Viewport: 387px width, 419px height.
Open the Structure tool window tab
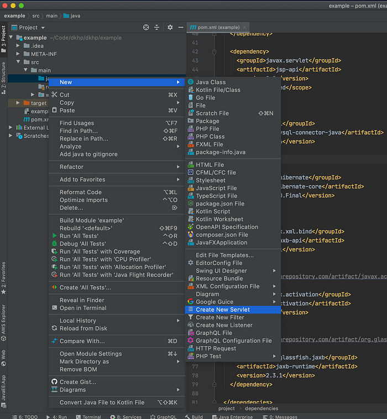point(3,77)
